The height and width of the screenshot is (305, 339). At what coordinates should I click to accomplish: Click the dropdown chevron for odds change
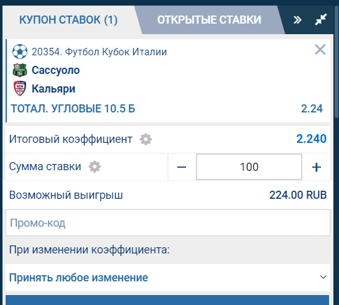[x=323, y=277]
